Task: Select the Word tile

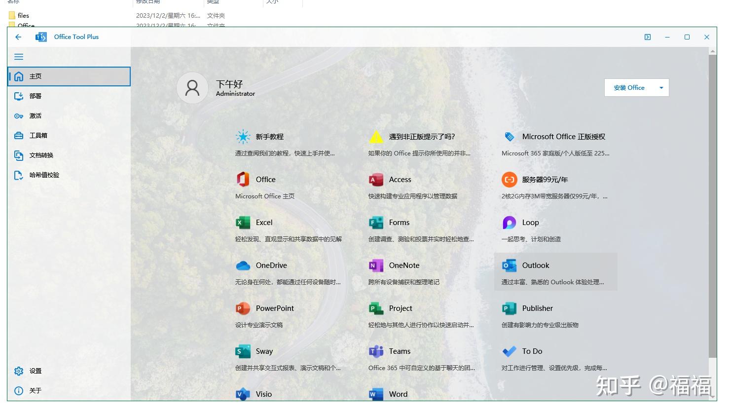Action: tap(397, 394)
